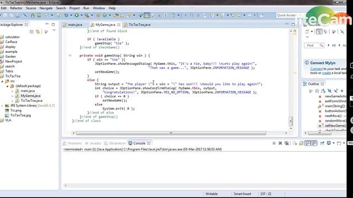Open the Run dropdown arrow beside Run button

(81, 15)
